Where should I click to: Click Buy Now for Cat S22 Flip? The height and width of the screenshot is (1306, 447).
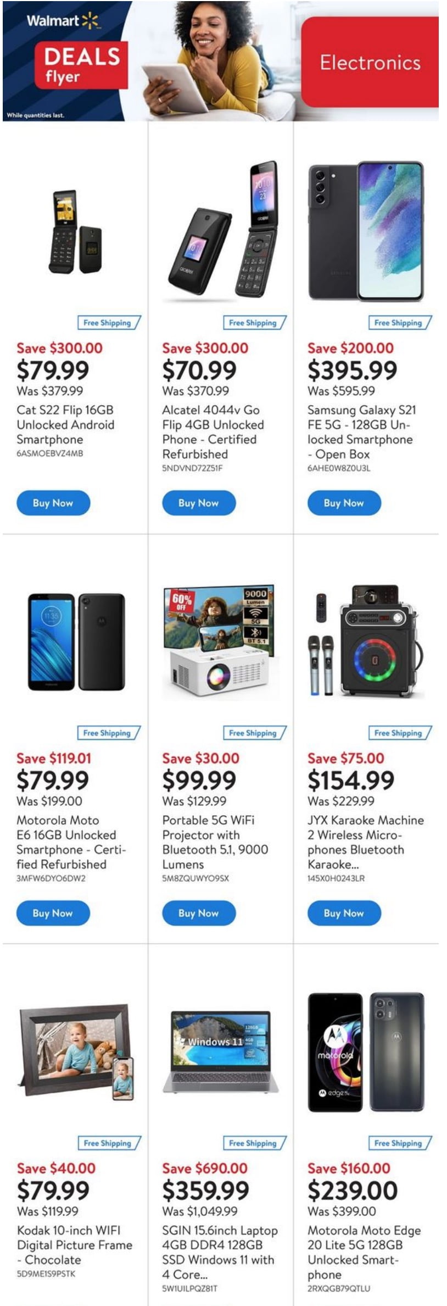tap(53, 503)
